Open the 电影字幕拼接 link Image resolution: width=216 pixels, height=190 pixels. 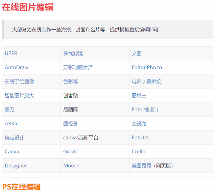146,82
